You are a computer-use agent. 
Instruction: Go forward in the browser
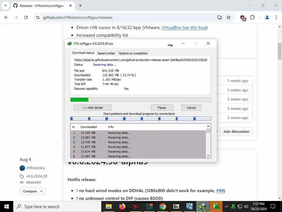16,17
